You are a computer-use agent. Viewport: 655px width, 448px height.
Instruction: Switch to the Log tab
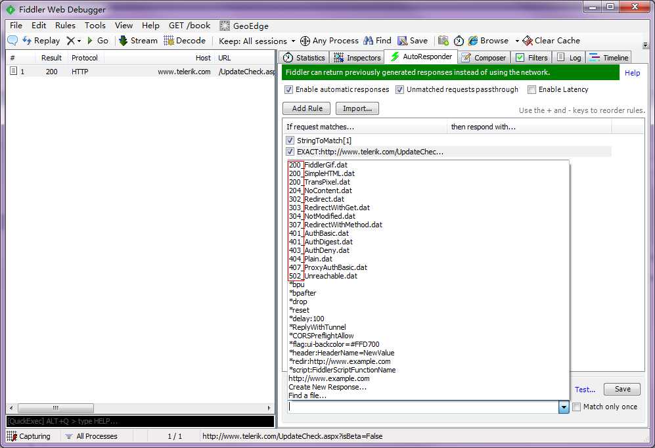pyautogui.click(x=569, y=58)
